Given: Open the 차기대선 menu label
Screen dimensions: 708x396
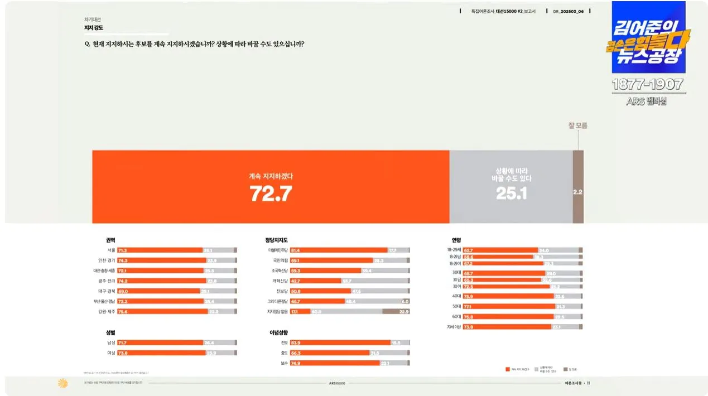Looking at the screenshot, I should tap(91, 20).
